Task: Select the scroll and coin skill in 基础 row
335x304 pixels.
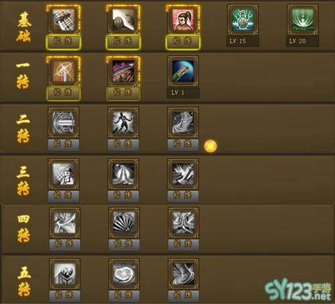Action: [123, 19]
